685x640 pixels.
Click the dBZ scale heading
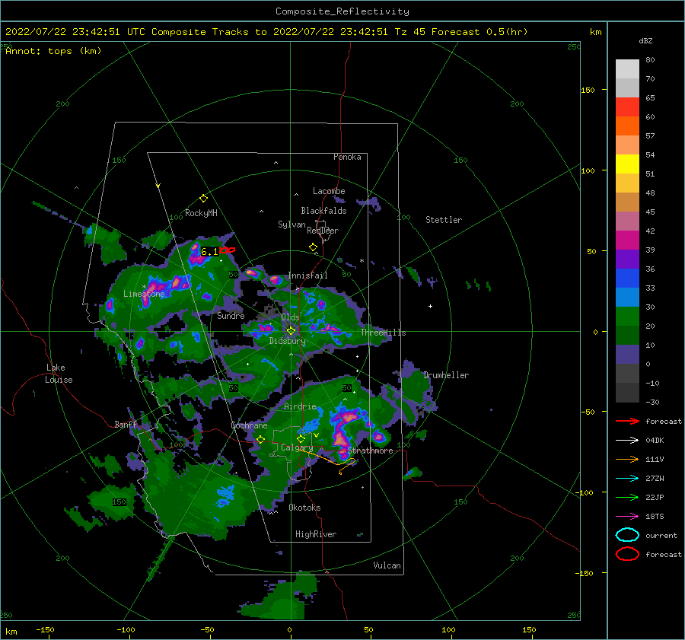coord(645,41)
